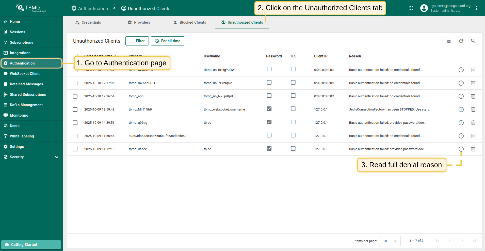Show full reason for tbmq_uahee row
This screenshot has height=251, width=485.
click(461, 149)
